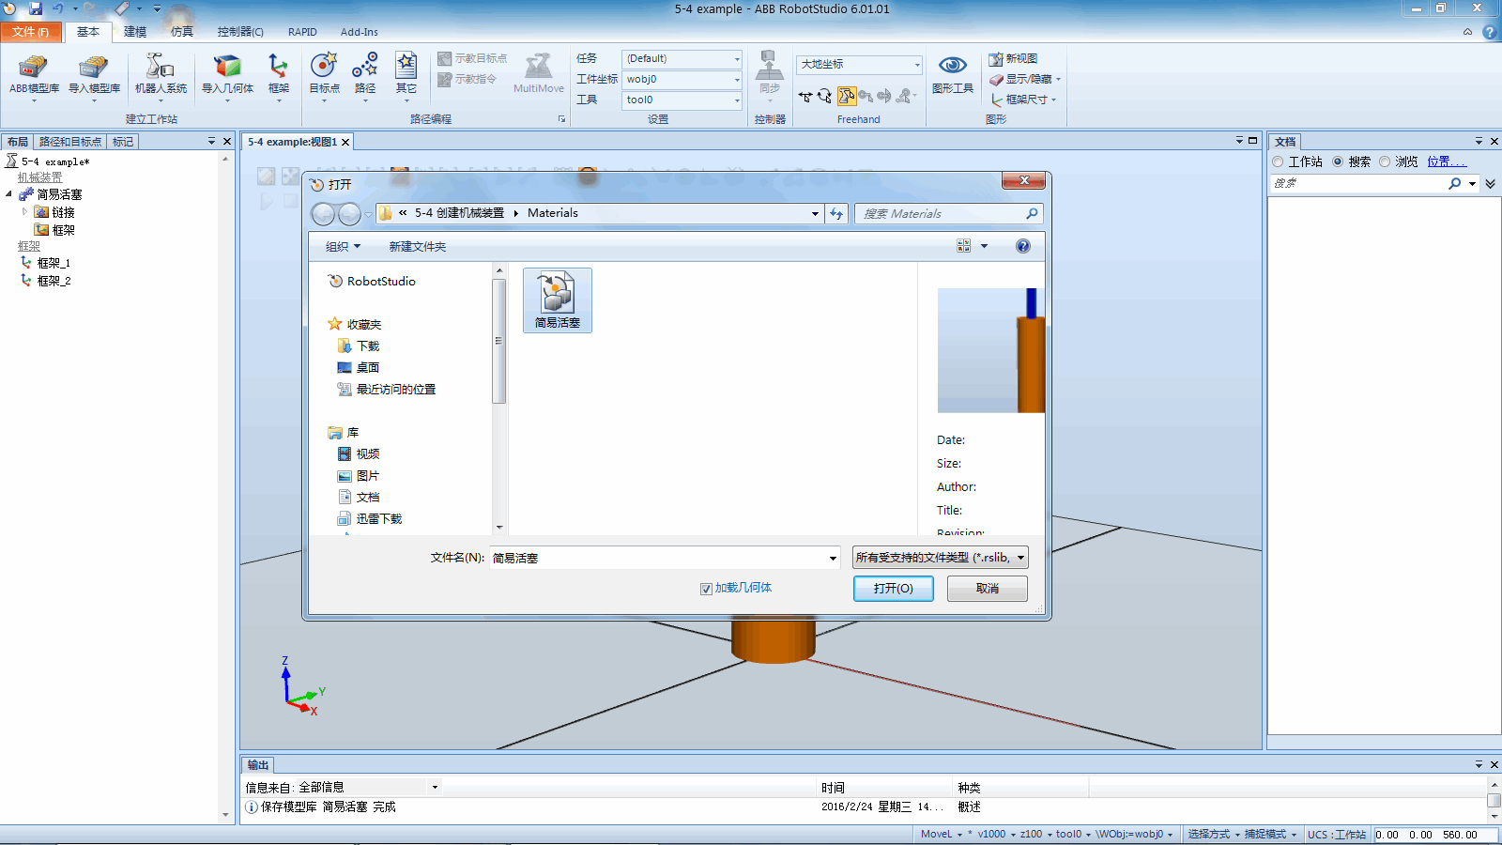Open the file type filter dropdown

[940, 558]
